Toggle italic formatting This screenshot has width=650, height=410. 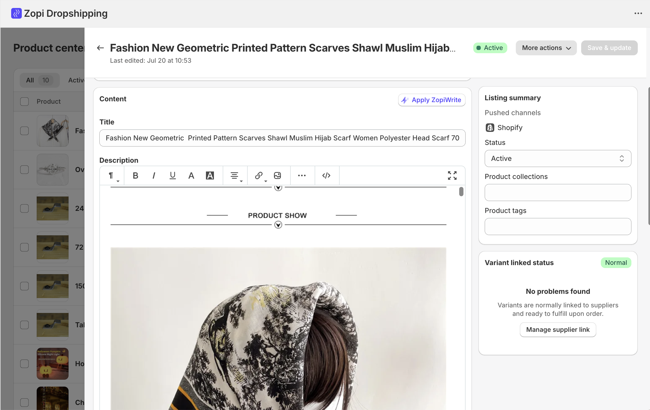coord(154,175)
